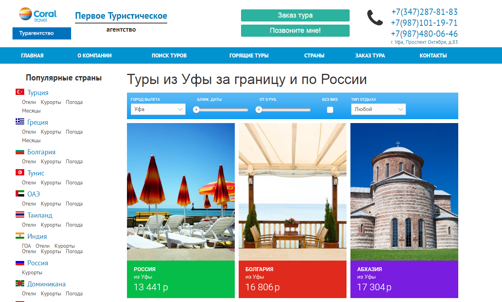Click the green 'Заказ тура' button
The width and height of the screenshot is (502, 302).
295,15
